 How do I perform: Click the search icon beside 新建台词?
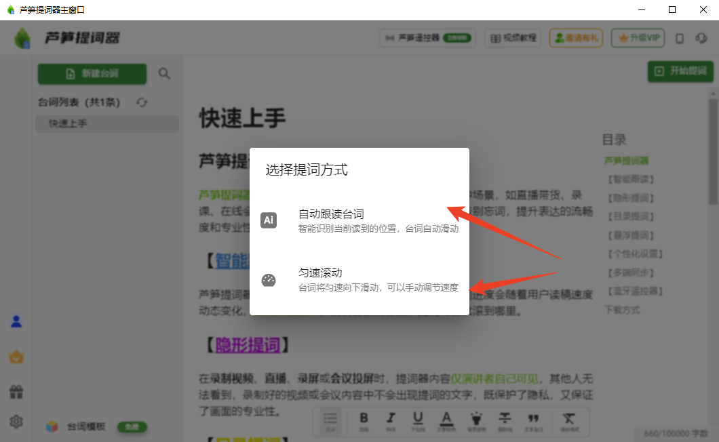point(164,73)
